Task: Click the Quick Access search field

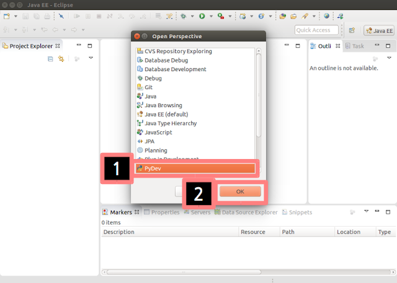Action: click(x=316, y=30)
